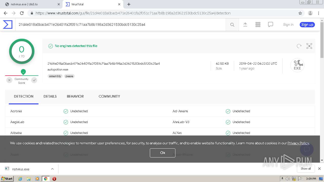The image size is (324, 182).
Task: Click the Alibaba engine name
Action: (16, 133)
